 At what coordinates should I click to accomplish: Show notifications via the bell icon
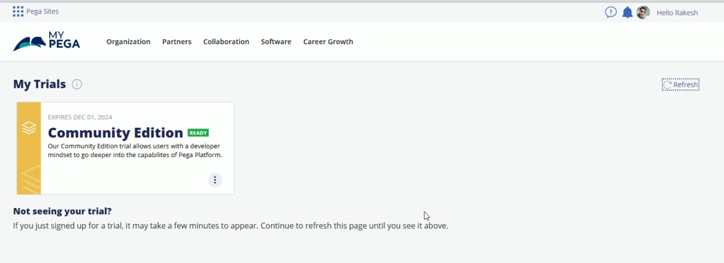click(x=627, y=12)
